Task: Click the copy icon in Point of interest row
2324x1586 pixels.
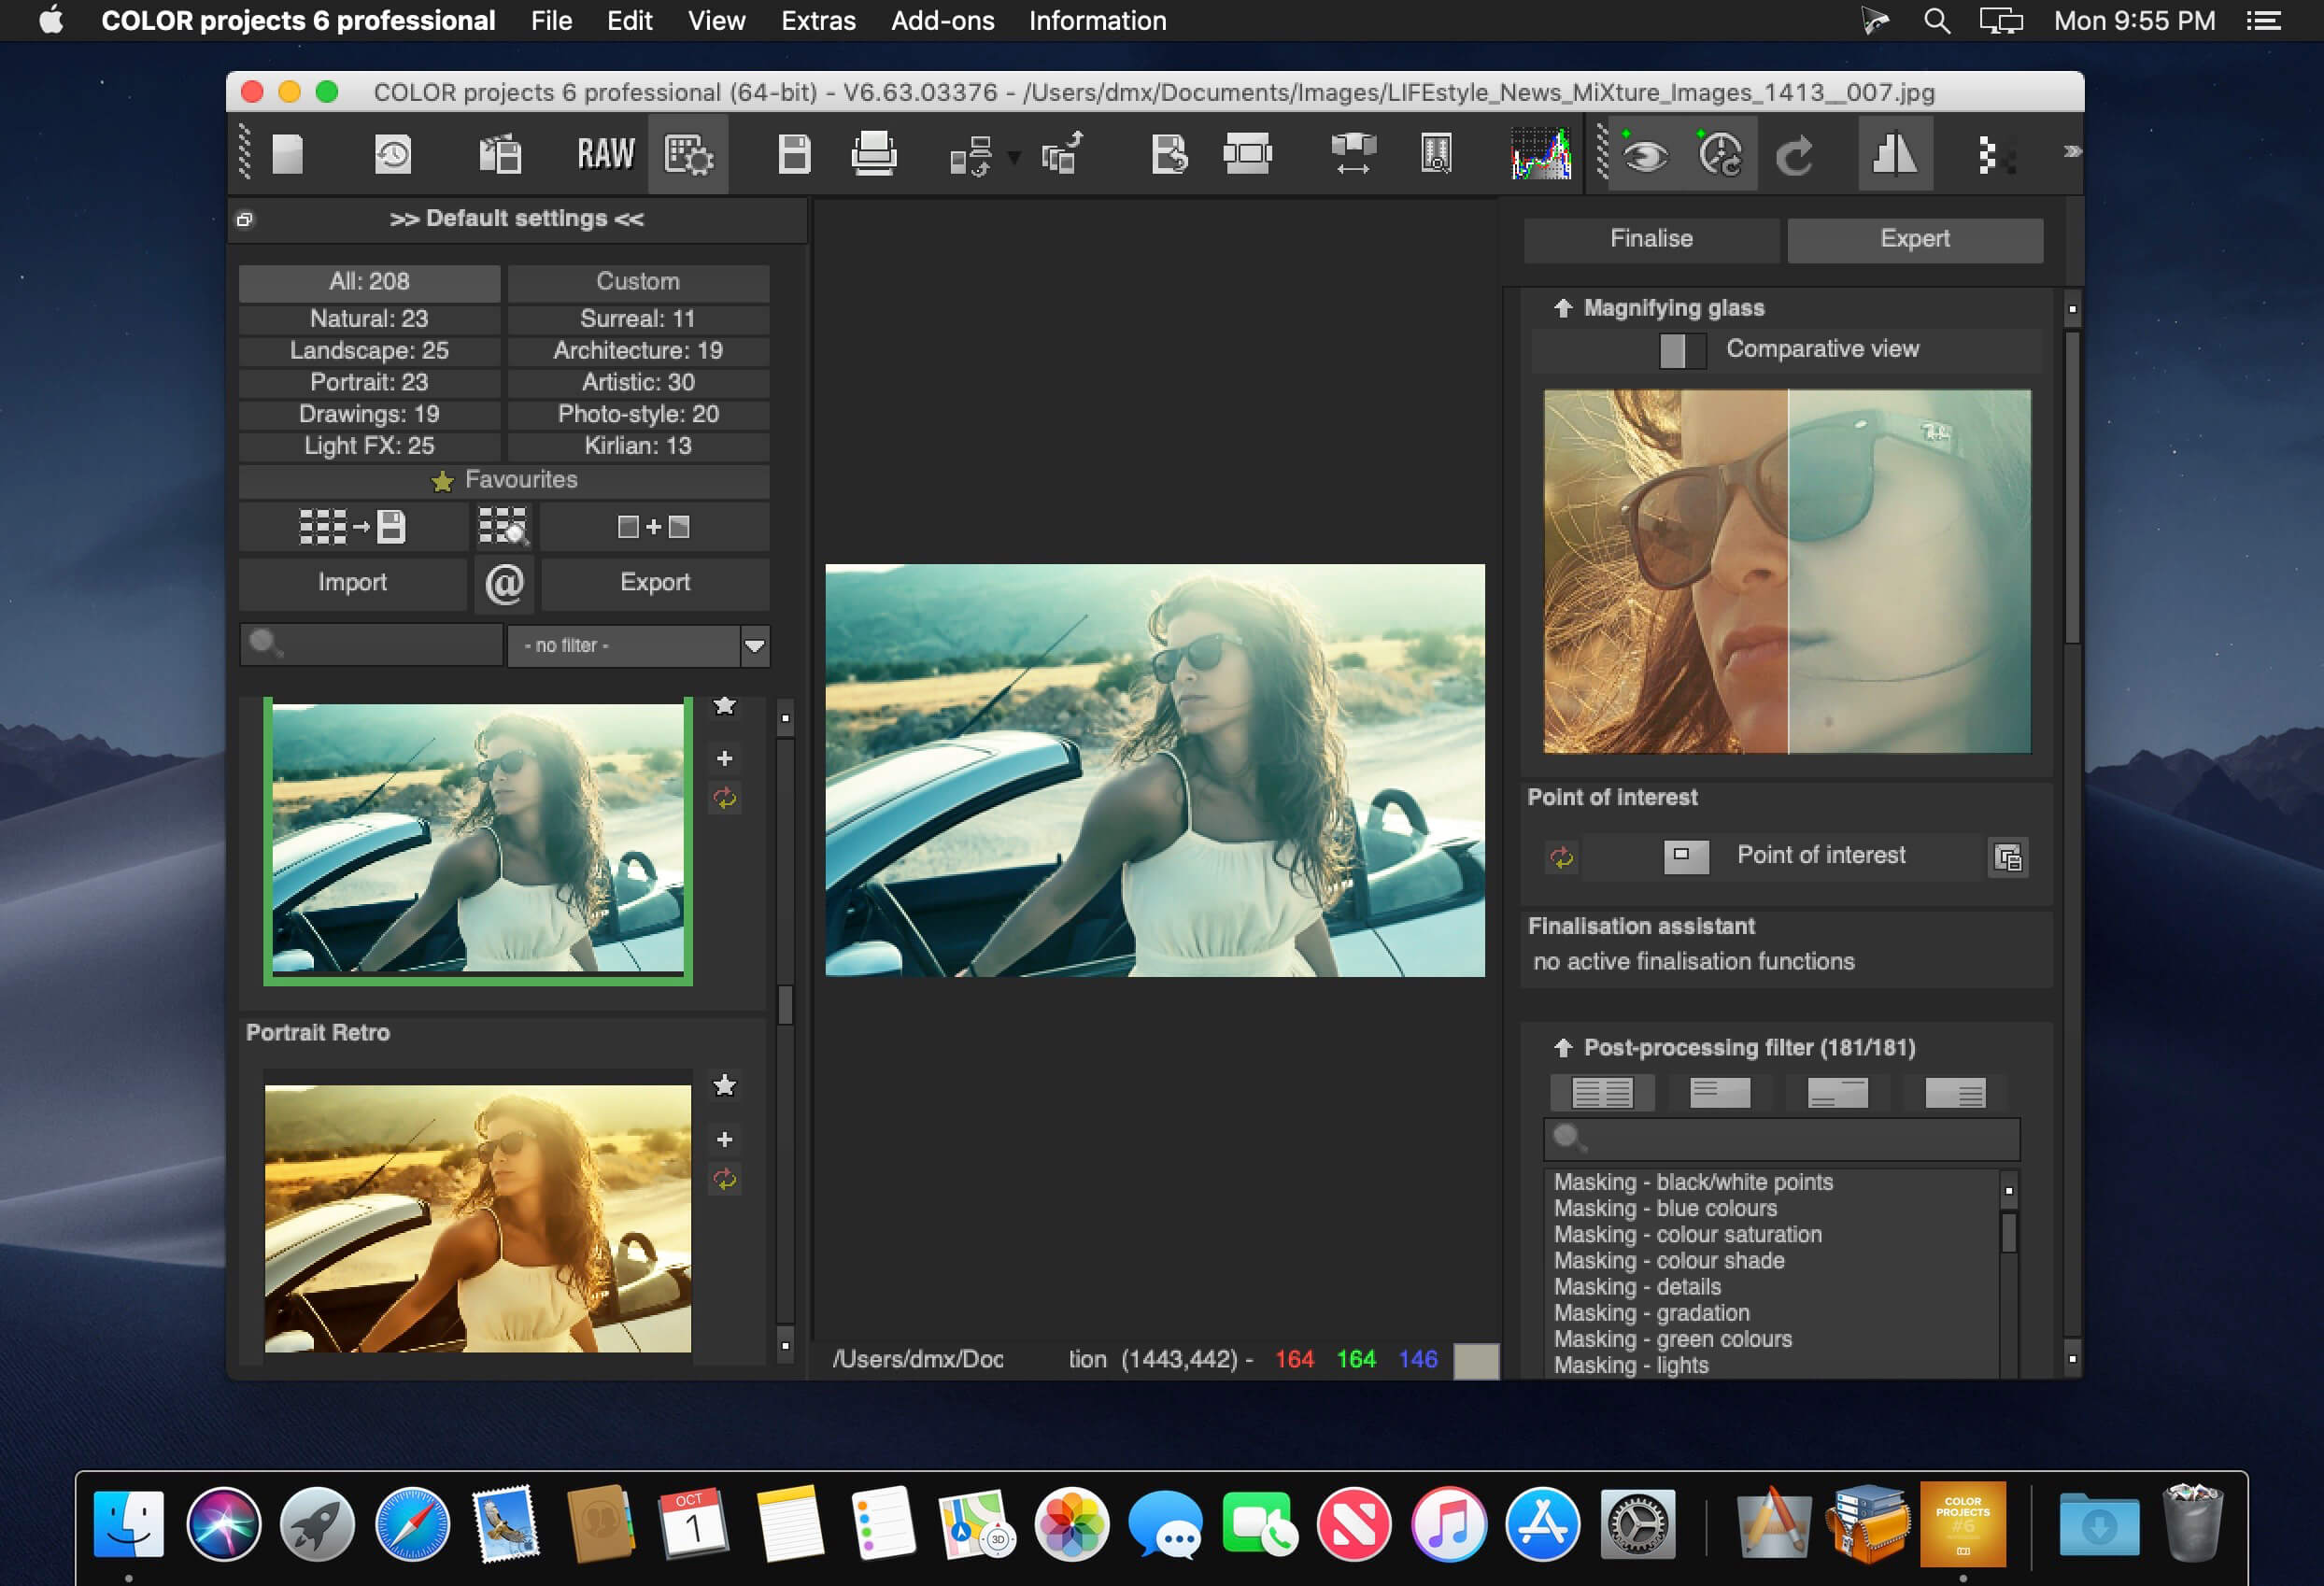Action: tap(2008, 857)
